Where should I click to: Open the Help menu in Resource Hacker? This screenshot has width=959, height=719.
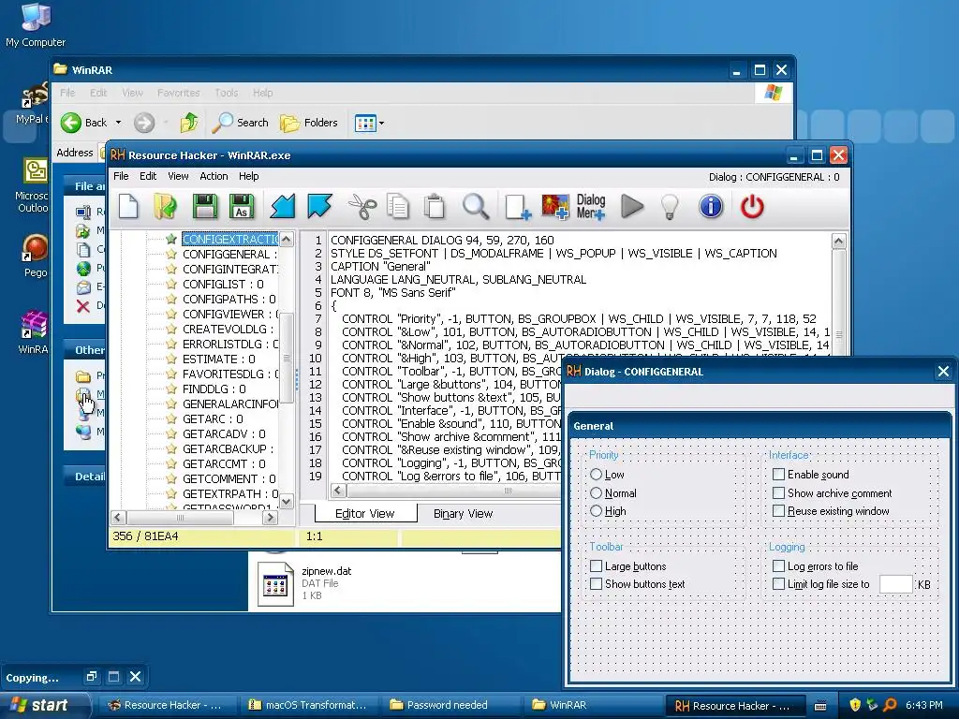pos(248,176)
